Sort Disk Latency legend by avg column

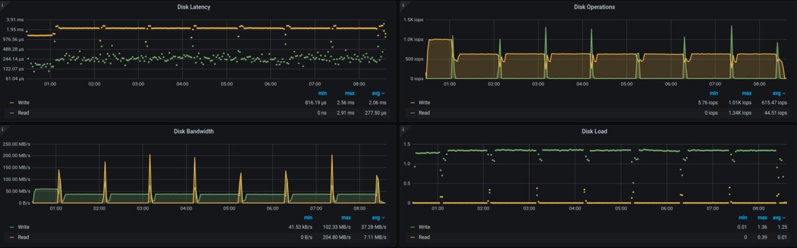(x=379, y=93)
